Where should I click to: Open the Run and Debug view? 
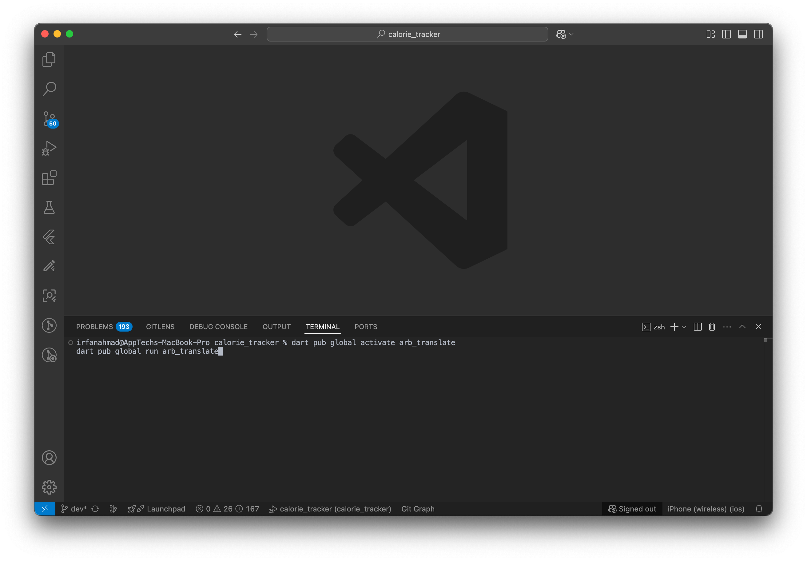tap(49, 148)
